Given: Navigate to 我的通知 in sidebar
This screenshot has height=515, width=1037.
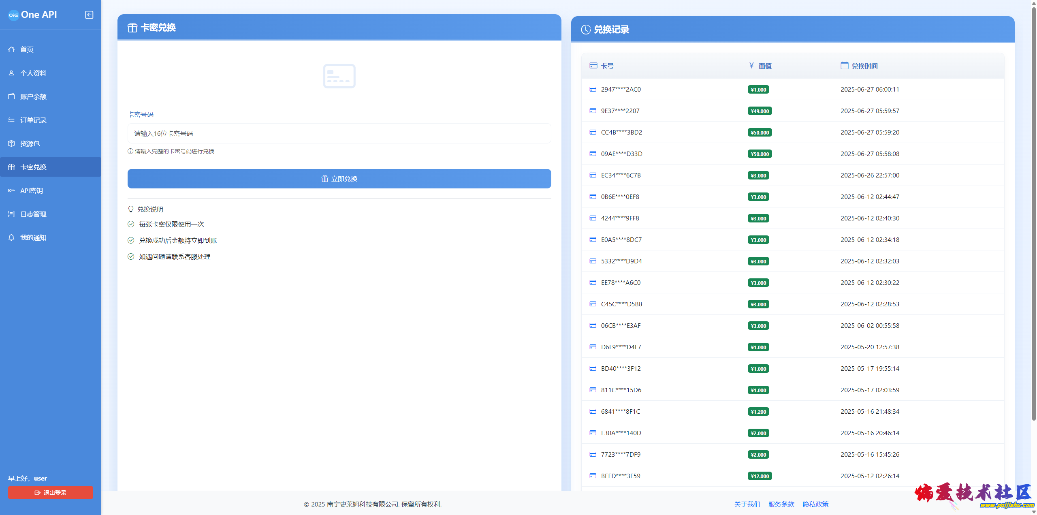Looking at the screenshot, I should coord(33,237).
